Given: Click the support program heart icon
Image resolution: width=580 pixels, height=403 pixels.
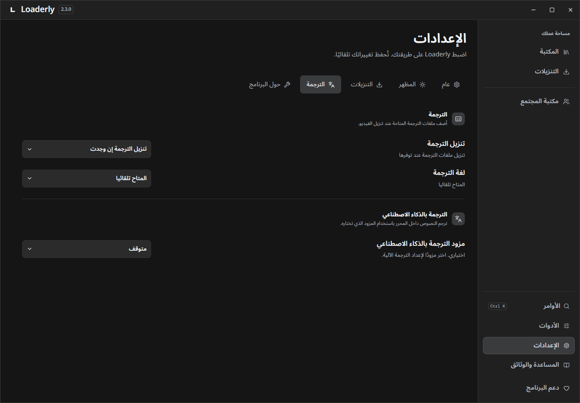Looking at the screenshot, I should [566, 388].
